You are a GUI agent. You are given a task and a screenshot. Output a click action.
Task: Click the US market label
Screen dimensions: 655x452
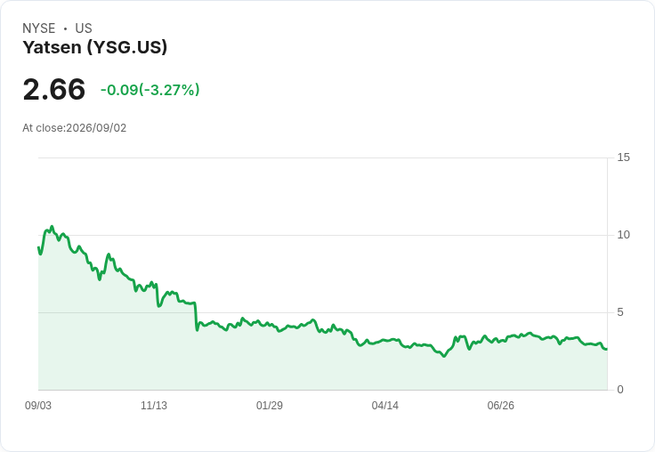(84, 28)
